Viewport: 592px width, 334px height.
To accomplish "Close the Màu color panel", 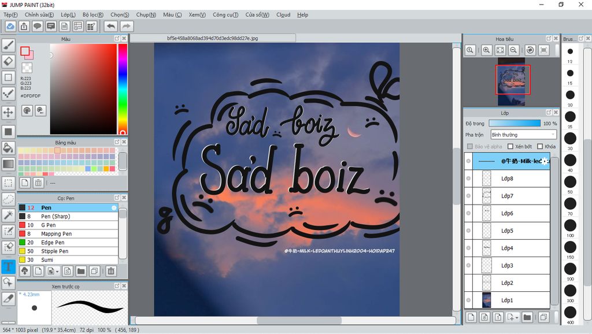I will (x=124, y=39).
